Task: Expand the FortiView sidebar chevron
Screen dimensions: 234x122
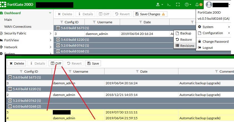Action: click(51, 40)
